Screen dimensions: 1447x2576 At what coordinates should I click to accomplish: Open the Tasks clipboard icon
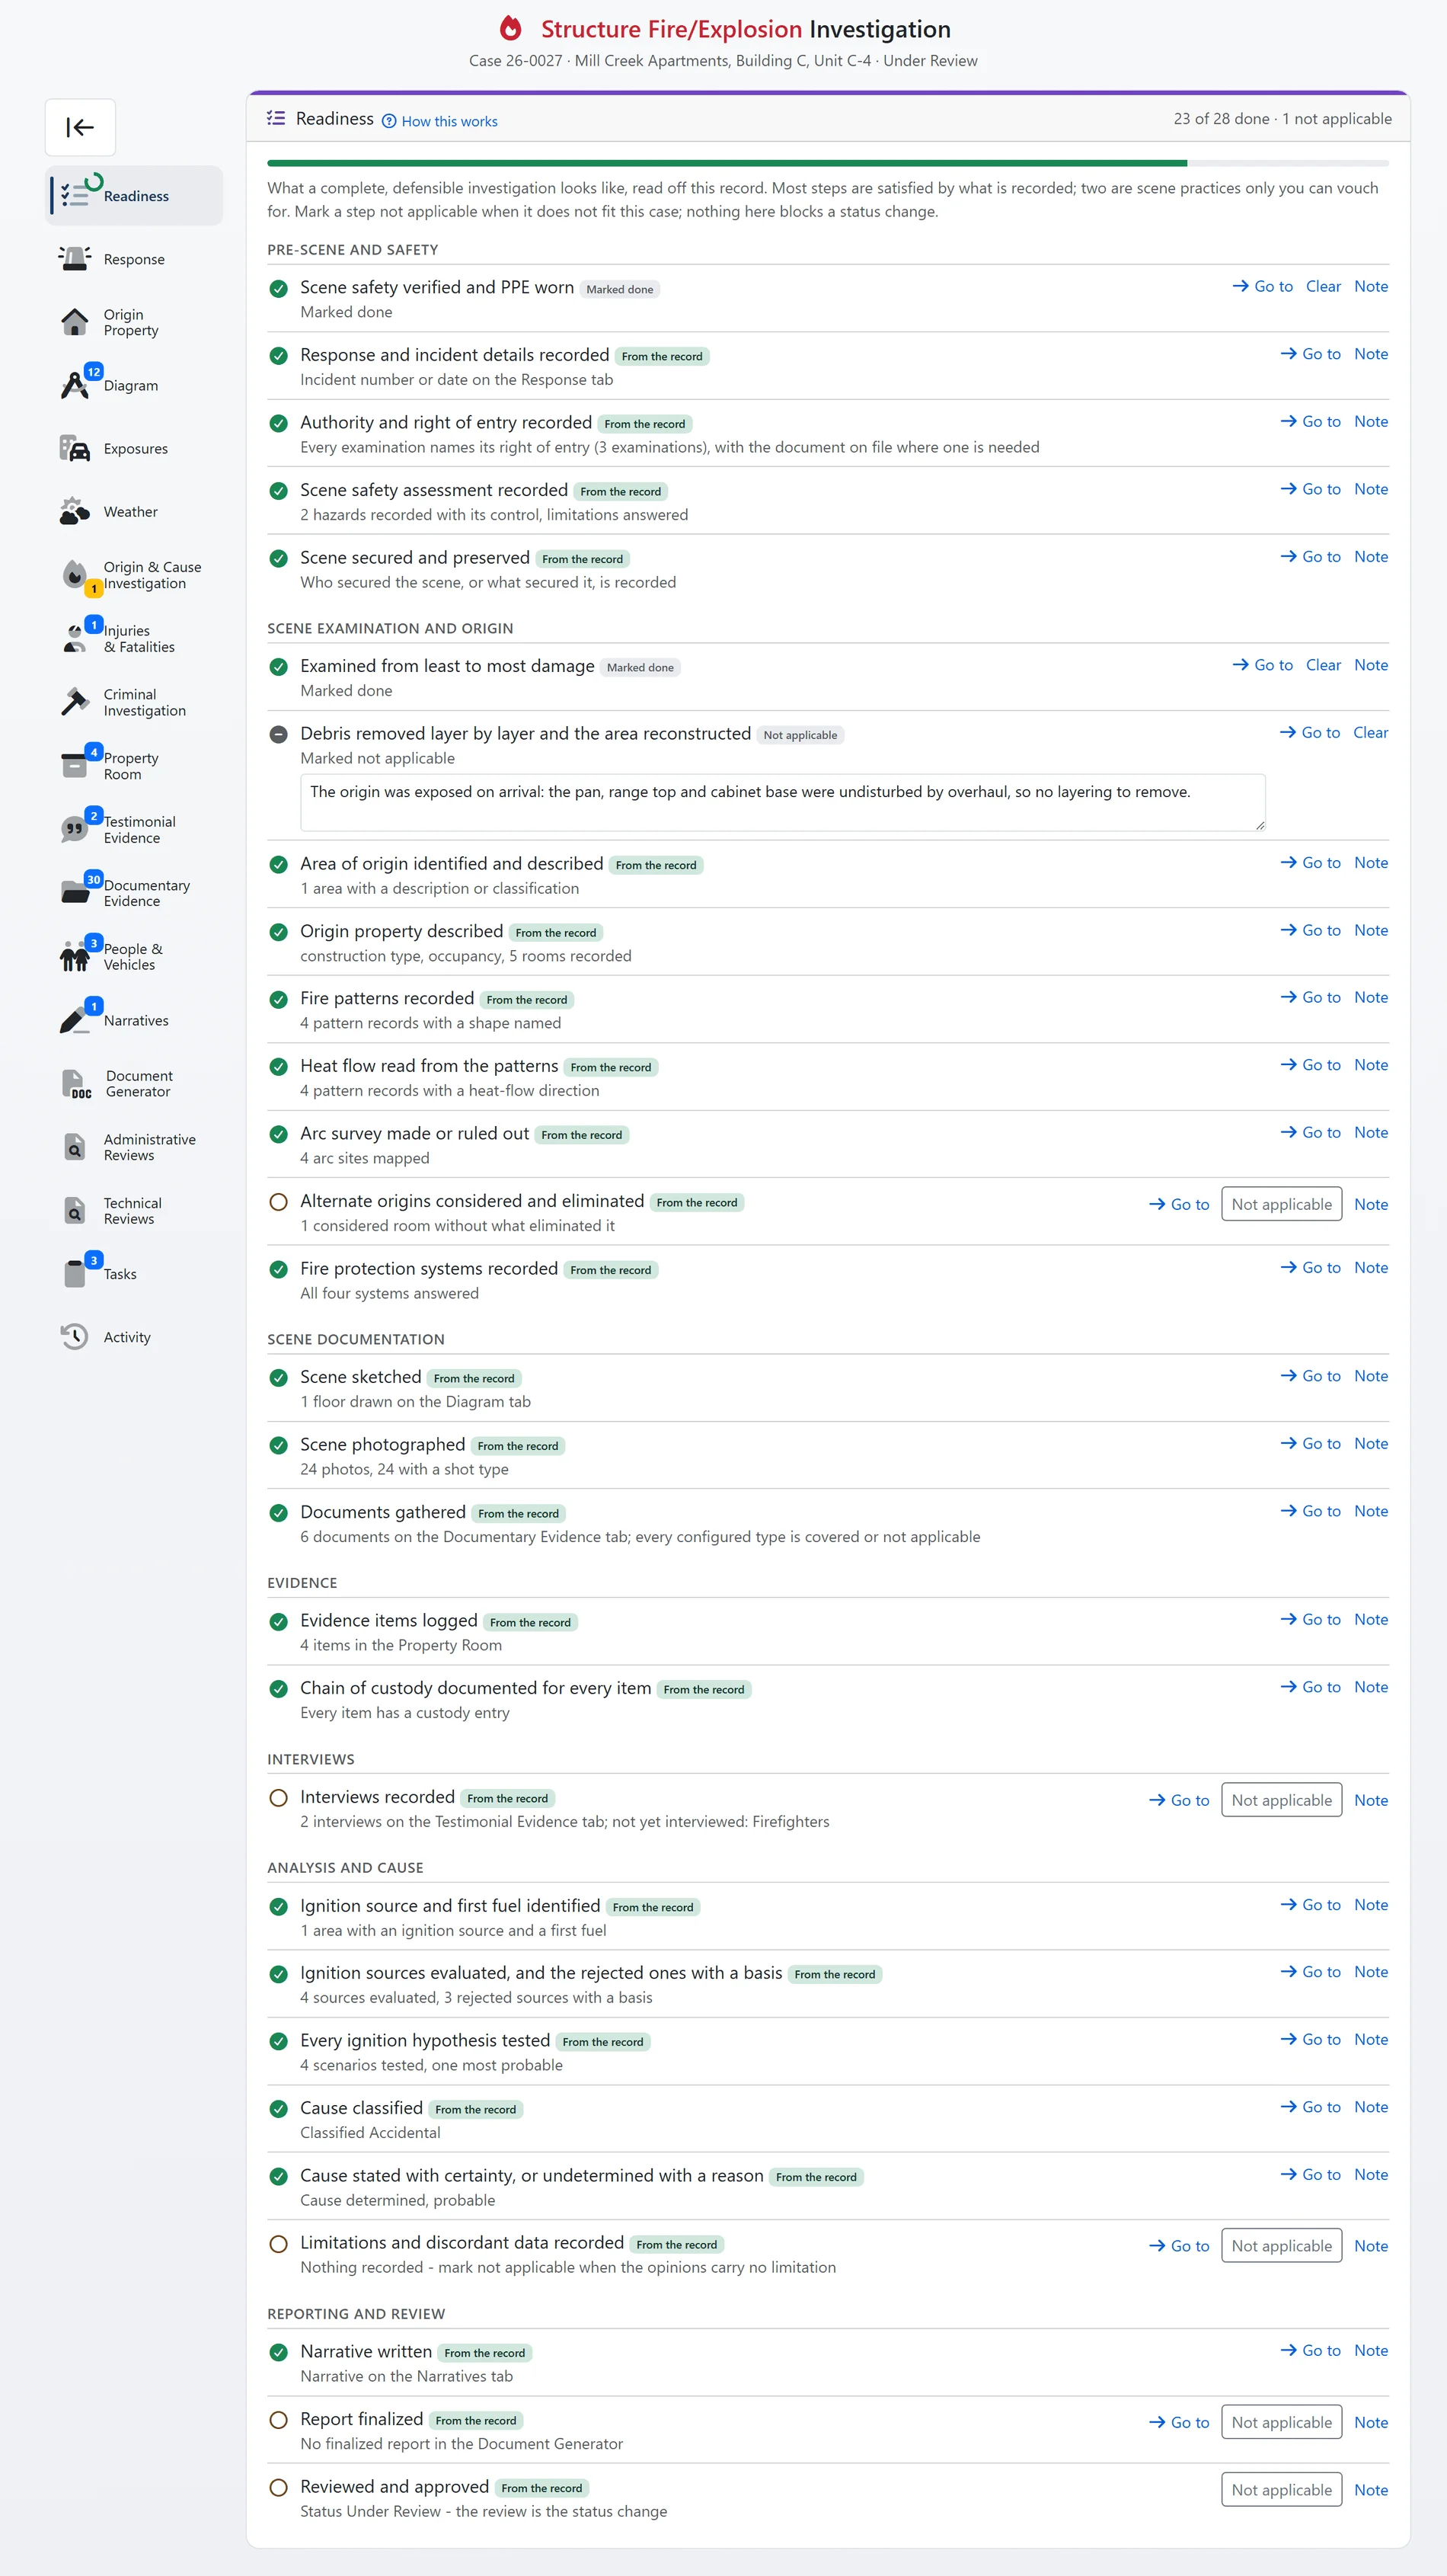(x=75, y=1274)
